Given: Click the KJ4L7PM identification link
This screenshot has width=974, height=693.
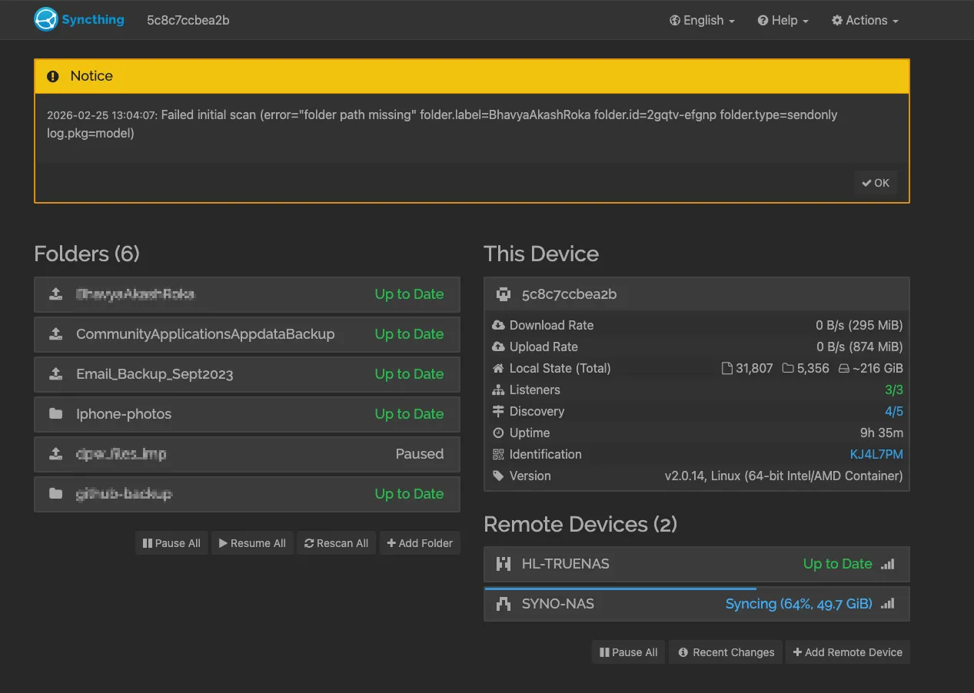Looking at the screenshot, I should [876, 455].
